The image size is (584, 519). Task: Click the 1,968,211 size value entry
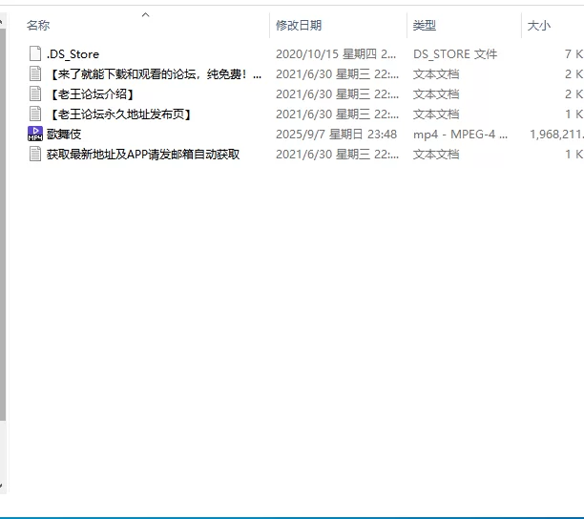point(555,135)
